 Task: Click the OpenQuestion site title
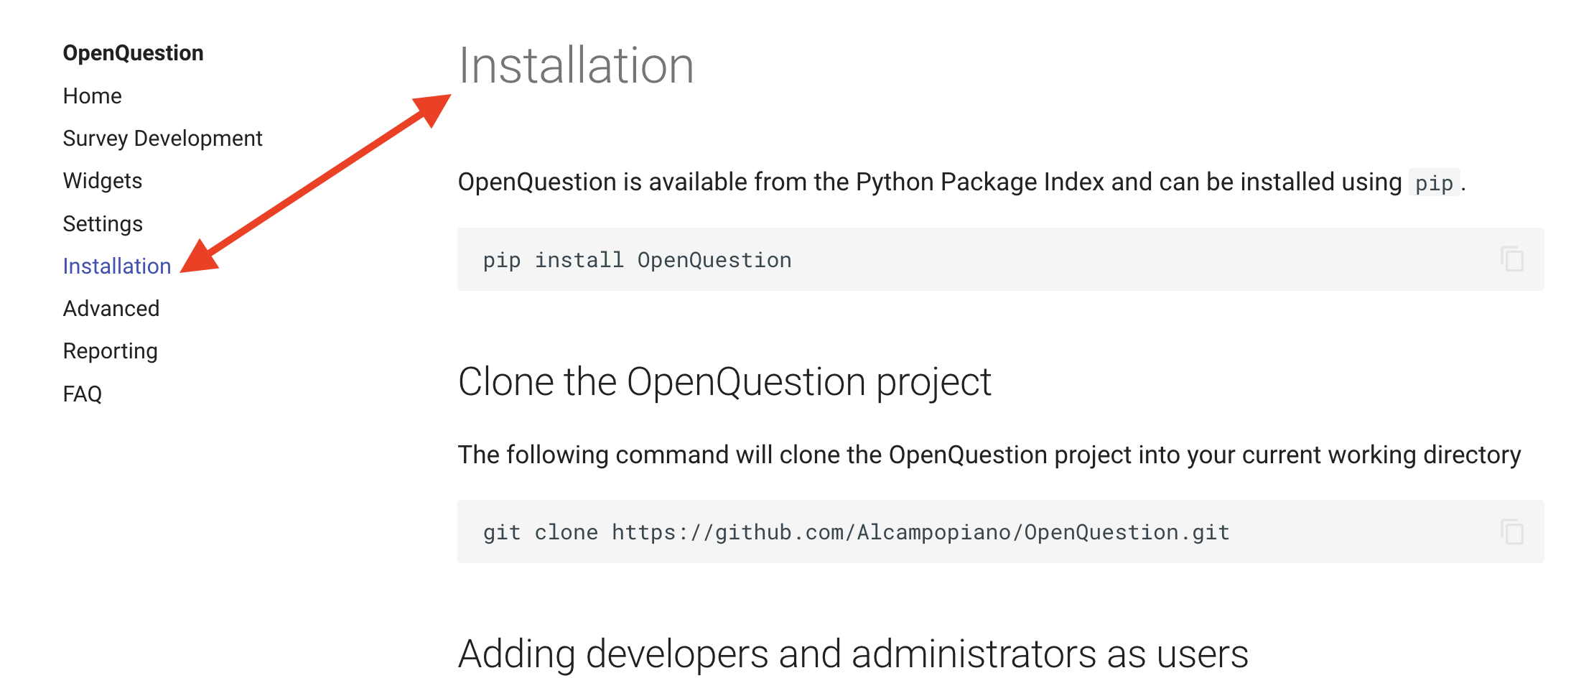(133, 52)
